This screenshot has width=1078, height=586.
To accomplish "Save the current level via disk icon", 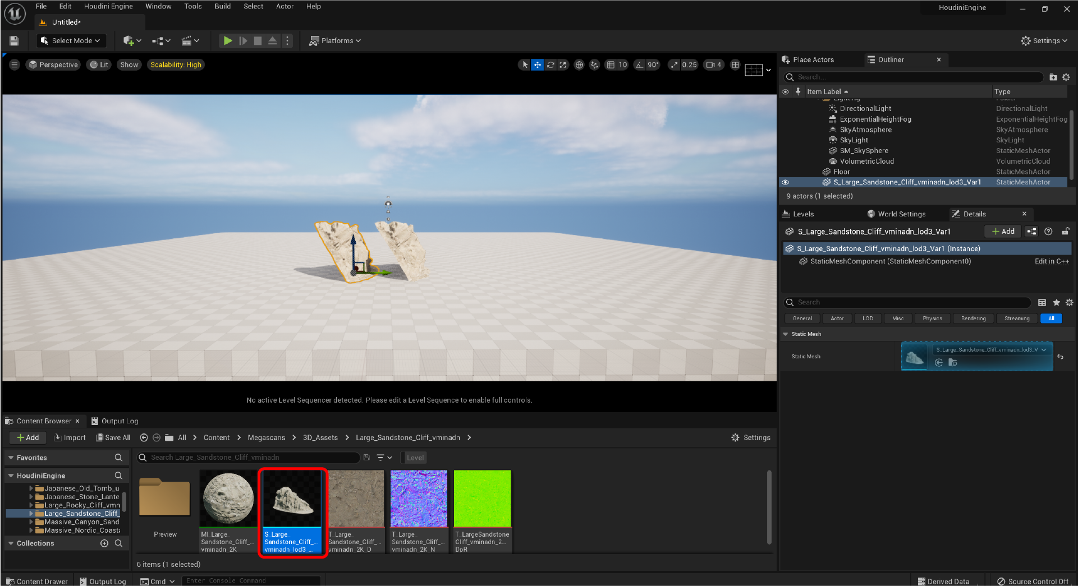I will point(13,40).
